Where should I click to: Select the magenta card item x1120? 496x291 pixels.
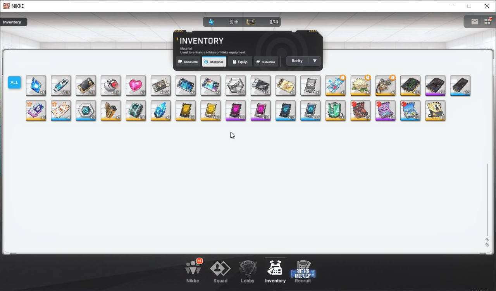pos(260,110)
